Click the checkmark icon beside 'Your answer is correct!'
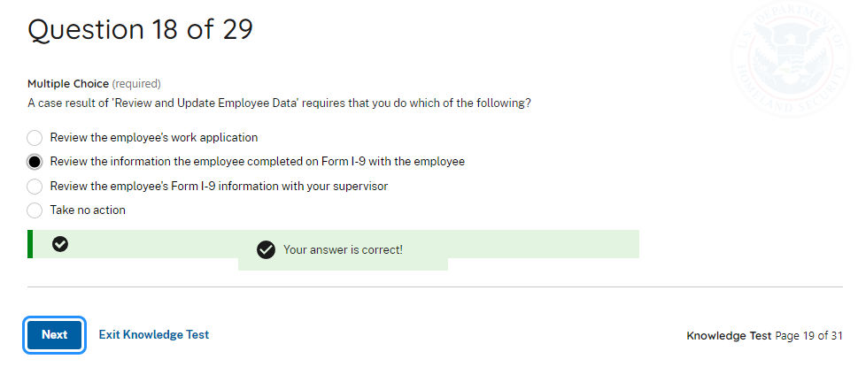This screenshot has height=382, width=858. click(265, 250)
